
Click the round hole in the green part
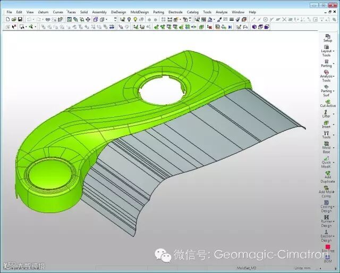pos(163,90)
